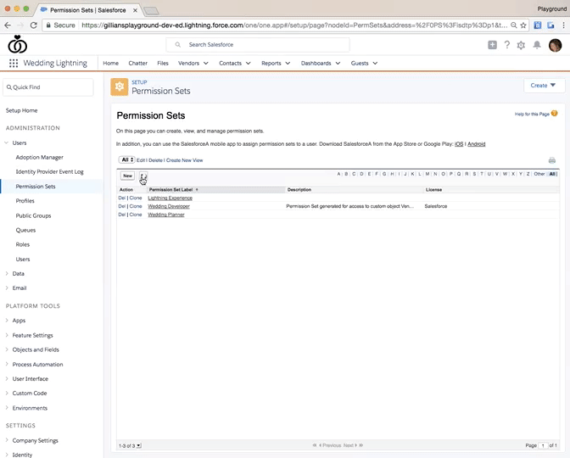Open the Dashboards tab dropdown chevron
The height and width of the screenshot is (458, 570).
(x=338, y=64)
